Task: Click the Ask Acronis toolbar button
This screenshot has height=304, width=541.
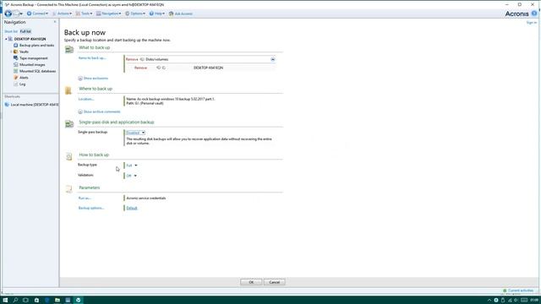Action: [181, 14]
